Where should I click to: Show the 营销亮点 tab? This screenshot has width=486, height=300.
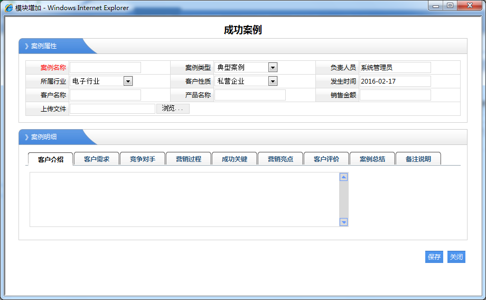tap(281, 159)
